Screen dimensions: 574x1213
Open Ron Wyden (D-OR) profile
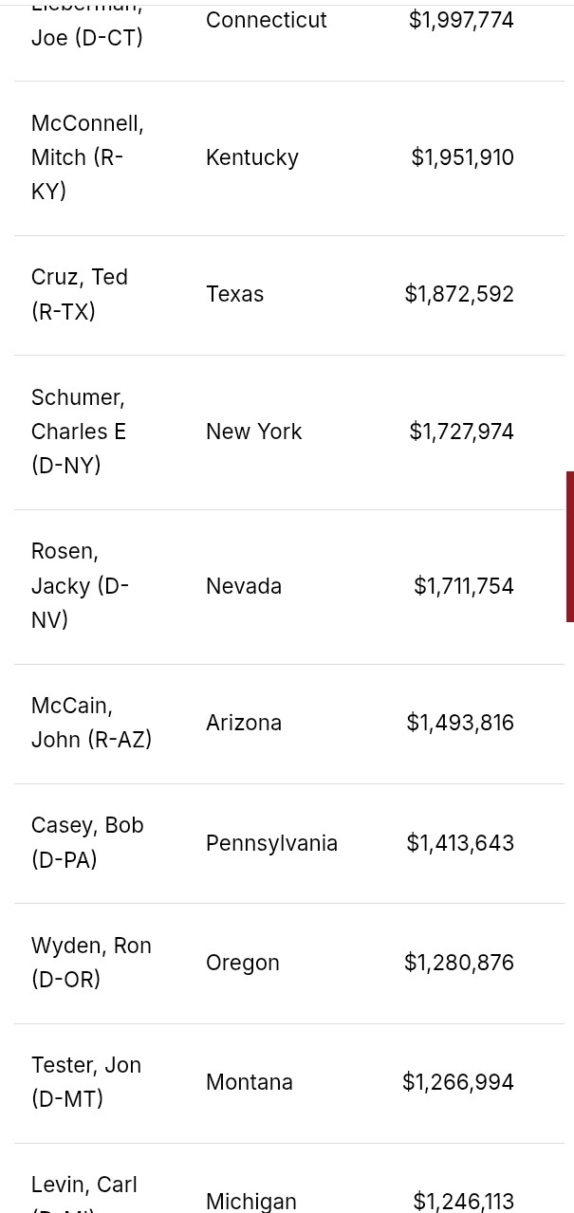tap(91, 962)
